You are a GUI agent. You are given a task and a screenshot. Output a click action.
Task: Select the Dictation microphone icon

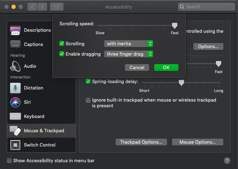coord(15,88)
